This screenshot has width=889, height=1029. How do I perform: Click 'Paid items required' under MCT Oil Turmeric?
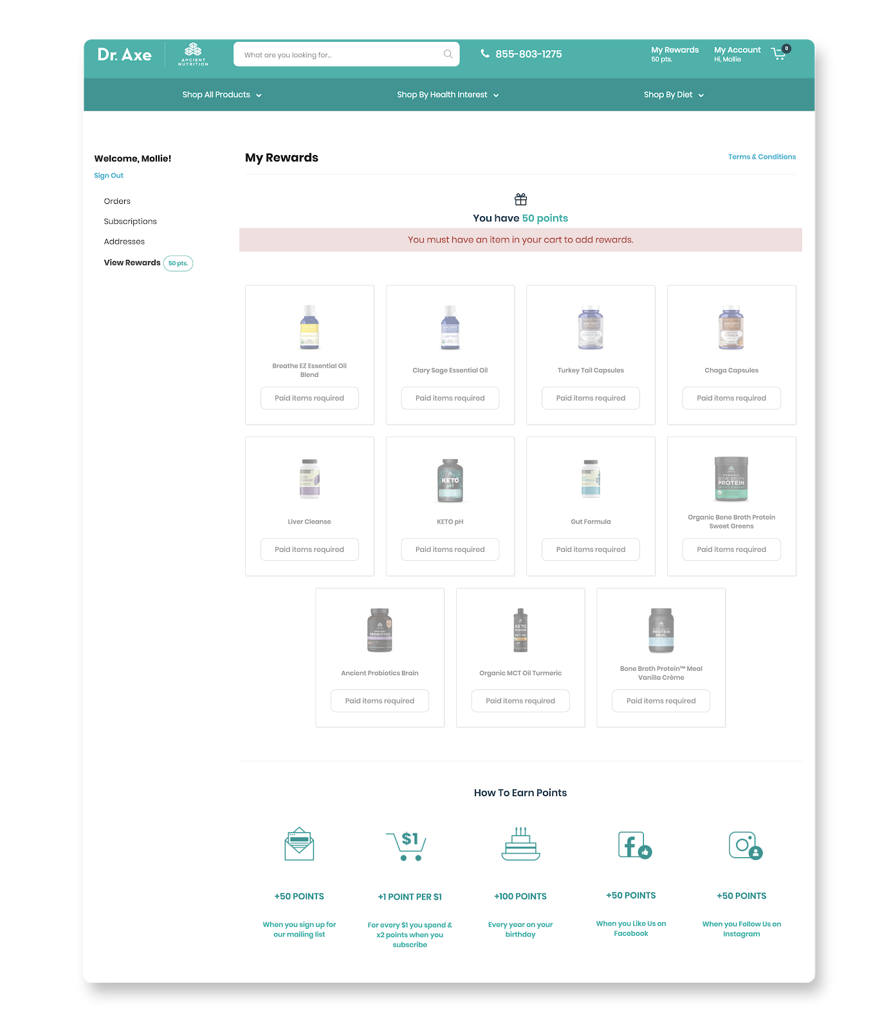click(520, 701)
